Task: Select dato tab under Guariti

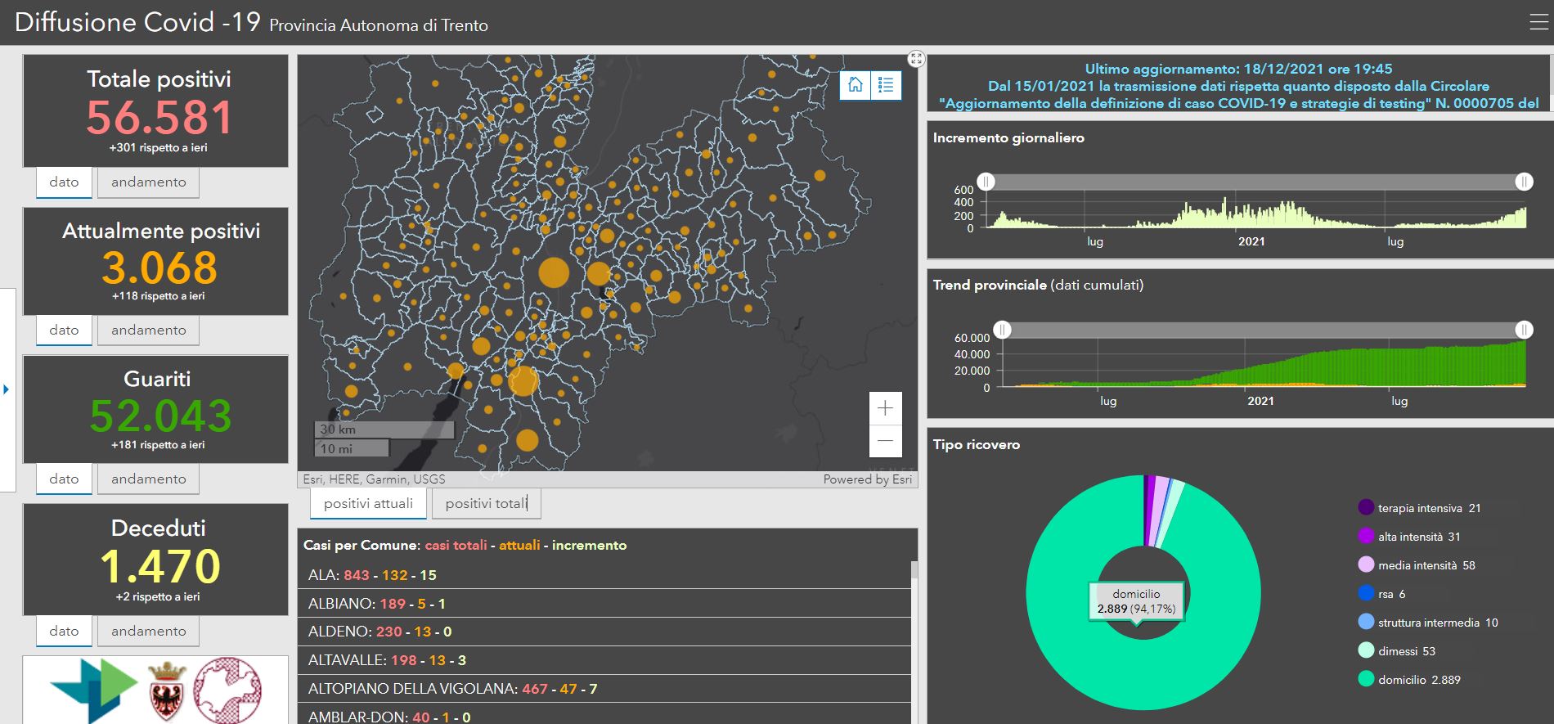Action: (x=64, y=479)
